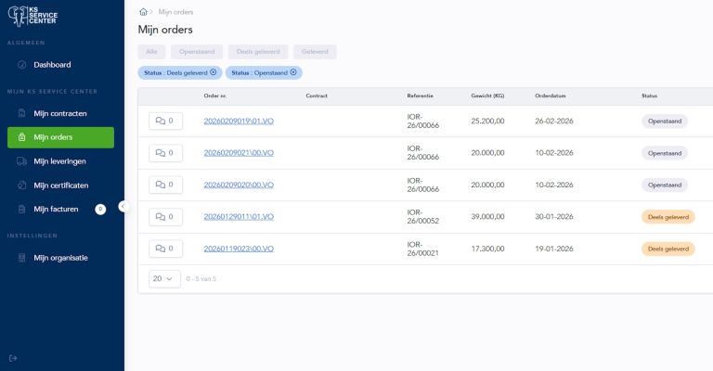The height and width of the screenshot is (371, 713).
Task: Go to Dashboard in sidebar
Action: (x=52, y=65)
